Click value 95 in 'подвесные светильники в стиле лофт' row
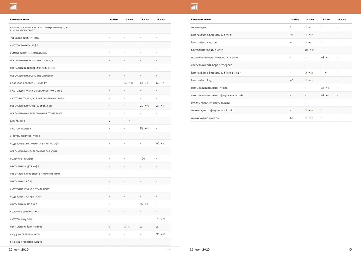361x257 pixels. point(158,143)
